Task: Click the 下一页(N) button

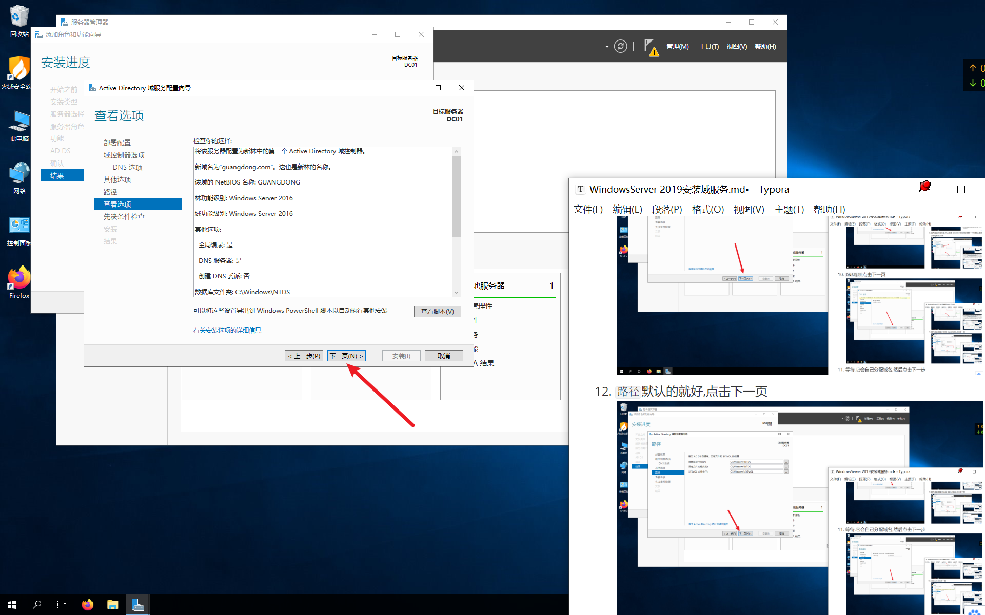Action: [x=346, y=356]
